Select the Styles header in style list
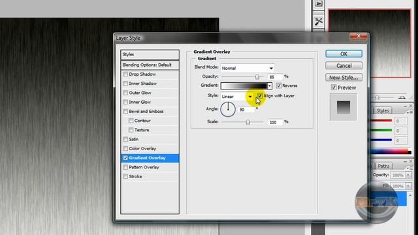Viewport: 418px width, 235px height. click(x=150, y=54)
